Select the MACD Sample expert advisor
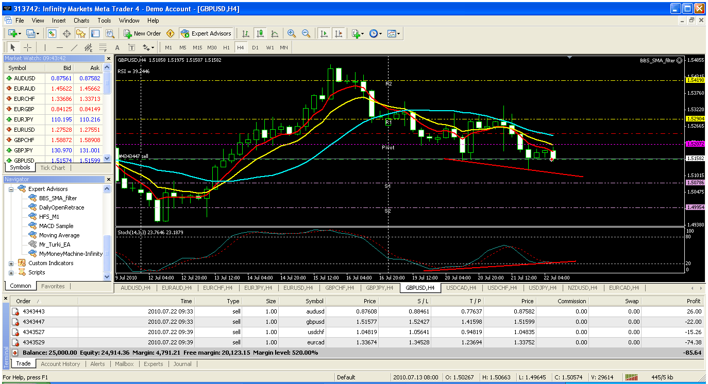 (56, 226)
